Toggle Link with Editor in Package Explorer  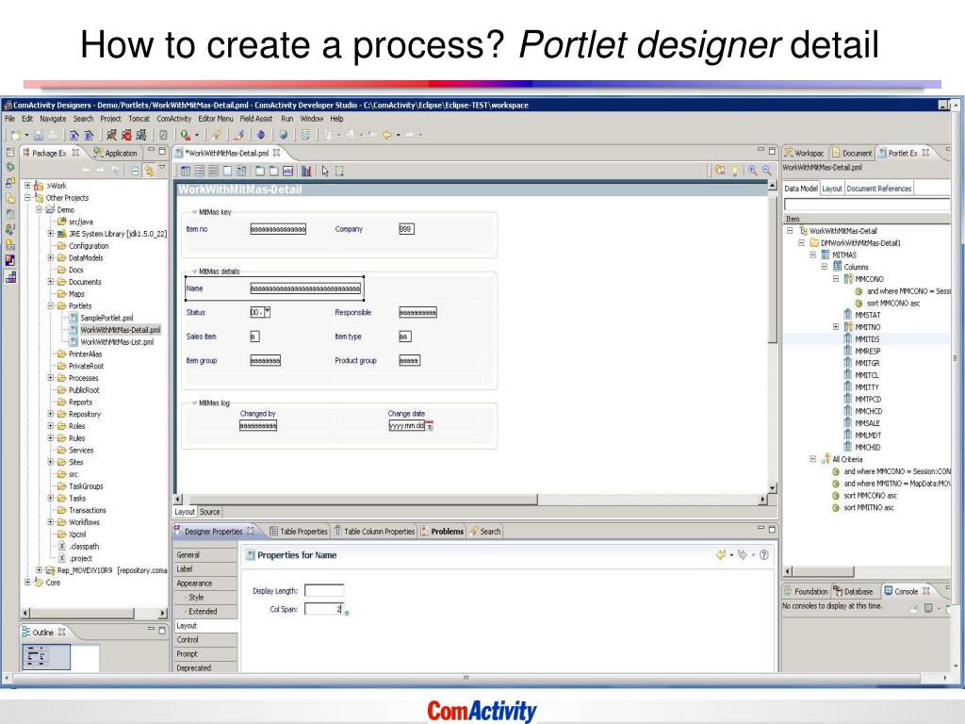[149, 171]
